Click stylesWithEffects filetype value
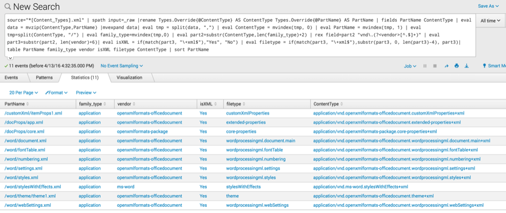The width and height of the screenshot is (506, 213). tap(243, 187)
